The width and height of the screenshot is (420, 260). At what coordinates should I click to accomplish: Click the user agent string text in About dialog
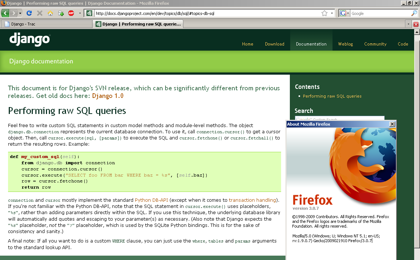tap(336, 238)
